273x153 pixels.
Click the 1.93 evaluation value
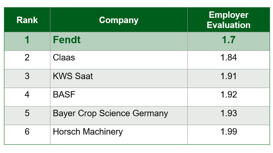click(x=229, y=116)
